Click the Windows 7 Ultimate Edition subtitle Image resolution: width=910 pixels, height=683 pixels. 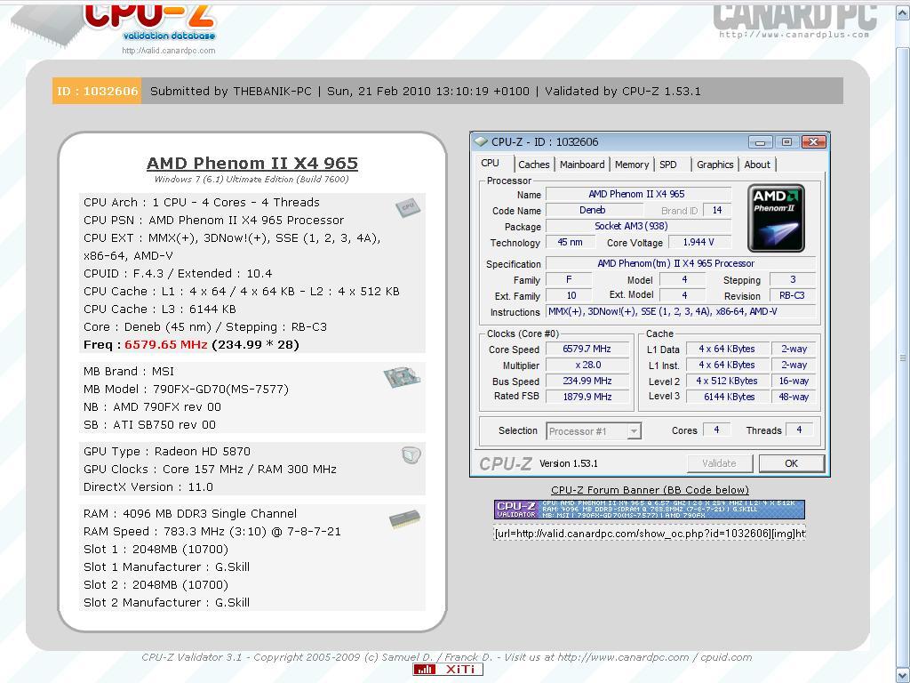point(251,180)
